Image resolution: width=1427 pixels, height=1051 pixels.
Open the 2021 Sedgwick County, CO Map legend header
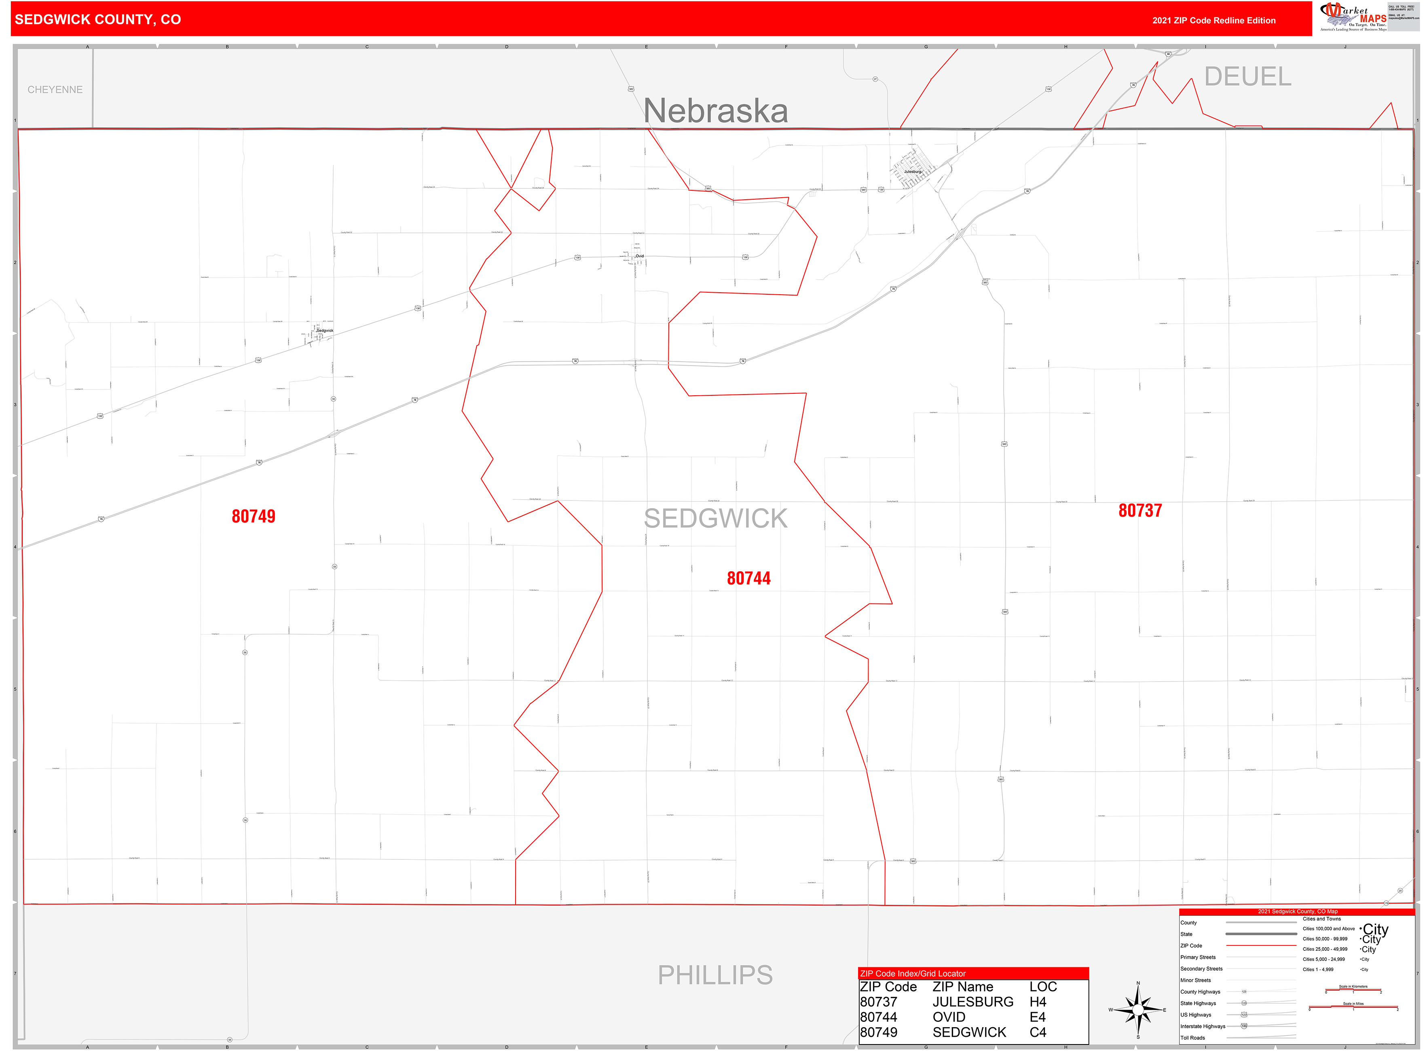click(x=1298, y=912)
